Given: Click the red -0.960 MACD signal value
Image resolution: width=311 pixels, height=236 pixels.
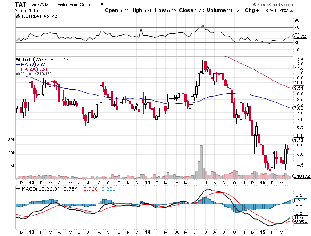Looking at the screenshot, I should pyautogui.click(x=89, y=189).
